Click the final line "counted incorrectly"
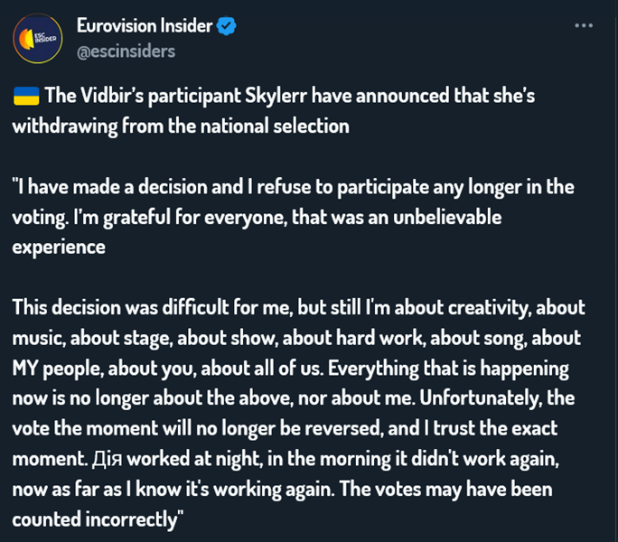The image size is (618, 542). [96, 519]
